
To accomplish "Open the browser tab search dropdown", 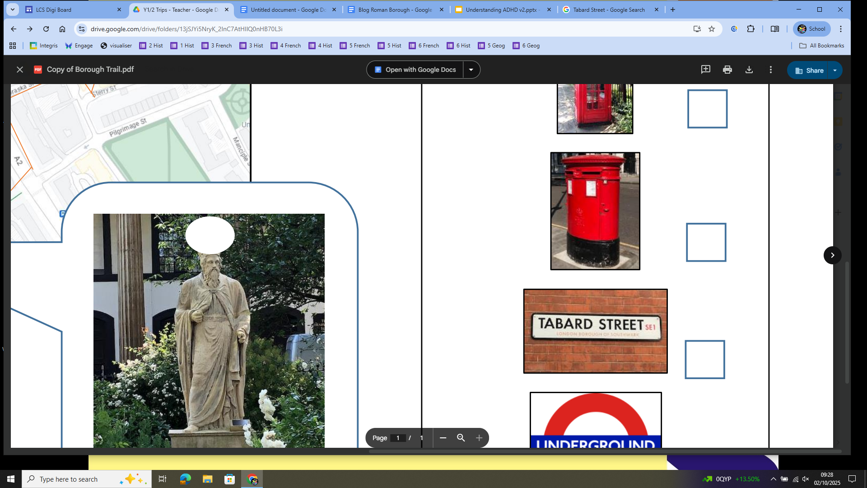I will [12, 9].
